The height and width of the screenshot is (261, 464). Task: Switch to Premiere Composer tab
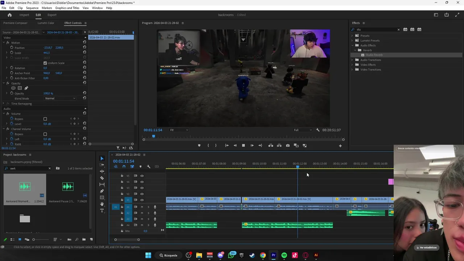[x=15, y=23]
